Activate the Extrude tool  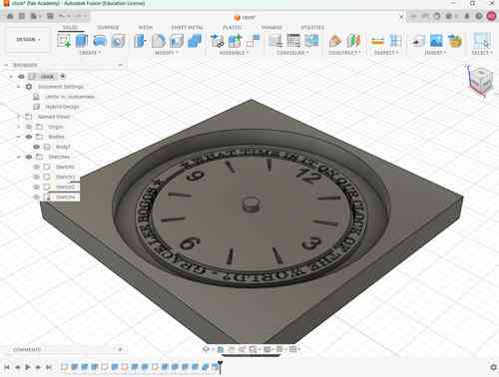click(x=82, y=41)
